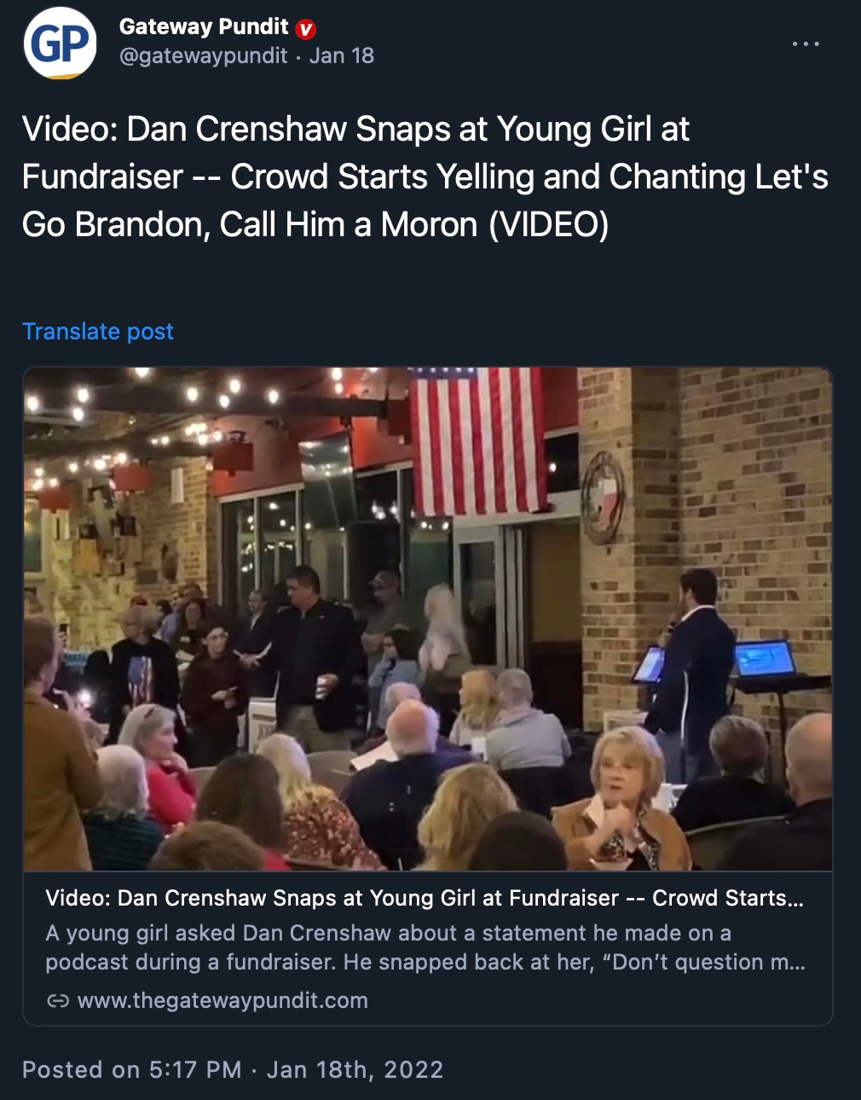The image size is (861, 1100).
Task: Open the fundraiser video preview image
Action: click(x=428, y=619)
